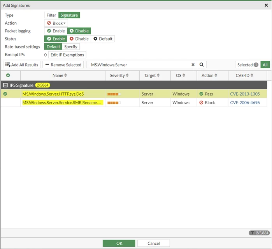272x249 pixels.
Task: Sort by Severity column
Action: click(x=119, y=75)
